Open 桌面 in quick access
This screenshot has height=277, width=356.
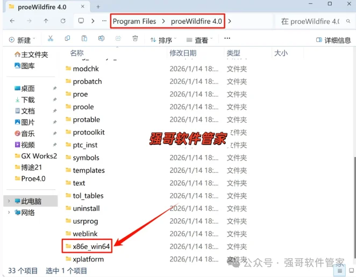tap(25, 88)
